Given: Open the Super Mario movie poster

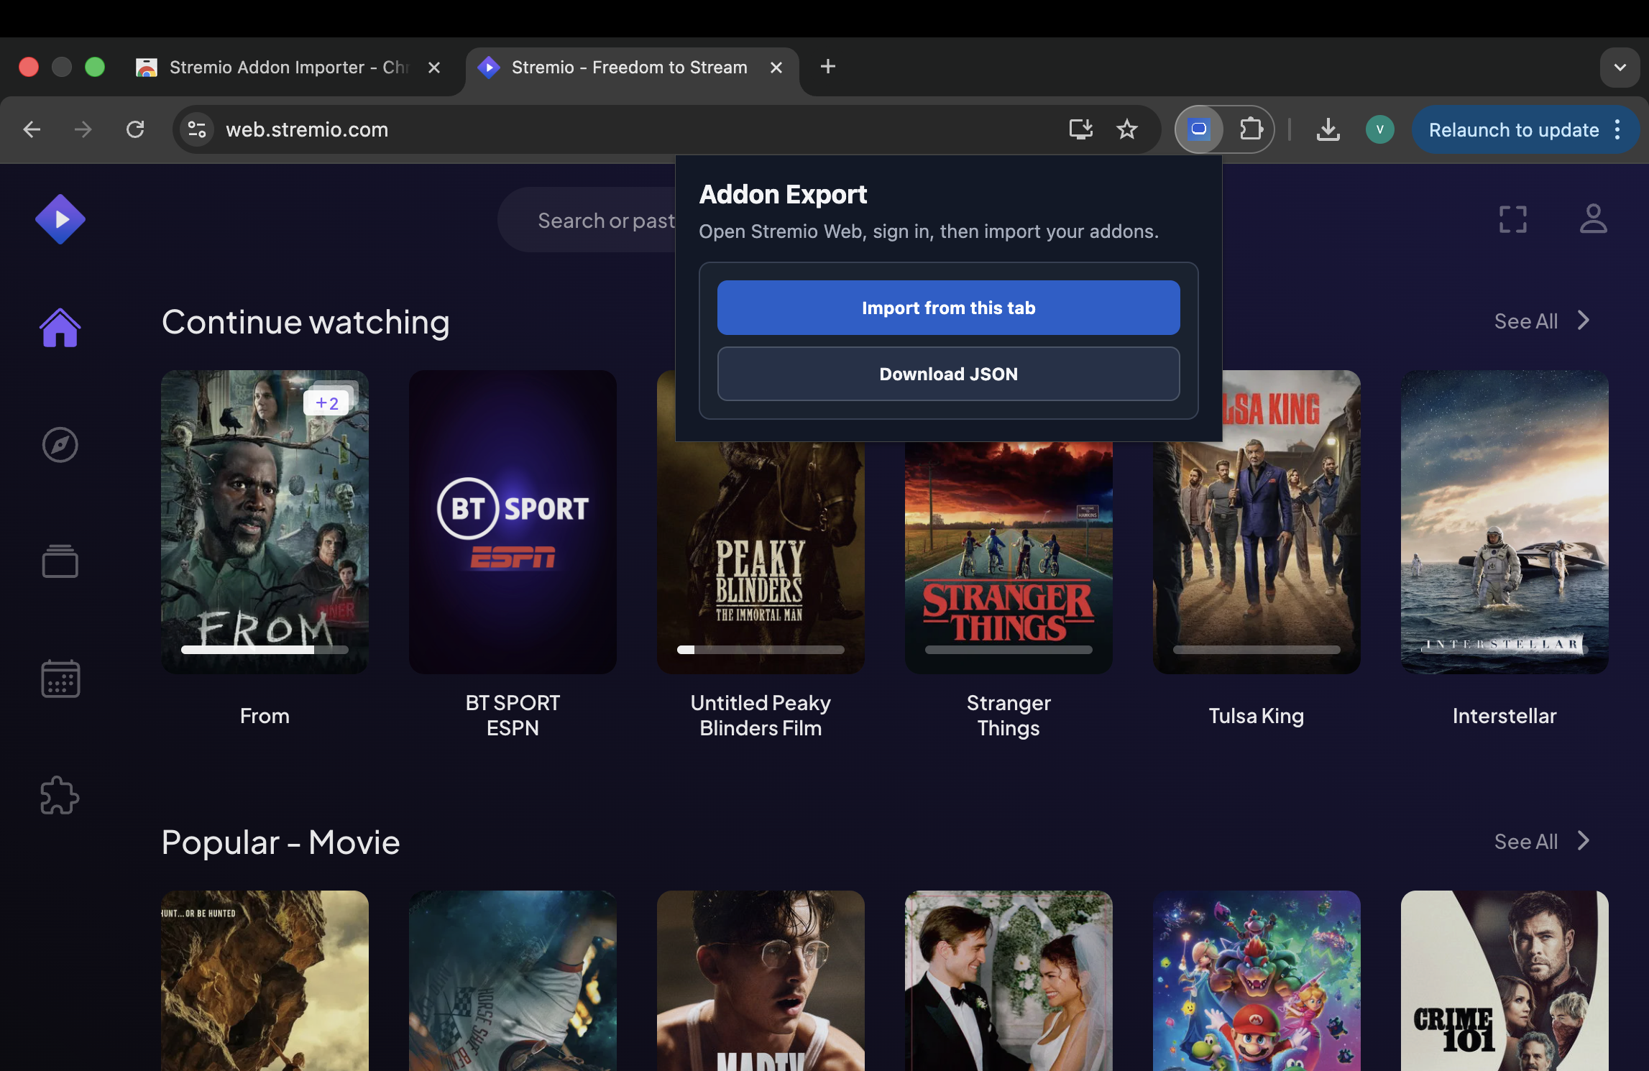Looking at the screenshot, I should pos(1257,980).
